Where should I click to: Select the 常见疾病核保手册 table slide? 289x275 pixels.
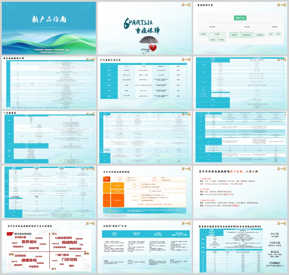point(48,82)
